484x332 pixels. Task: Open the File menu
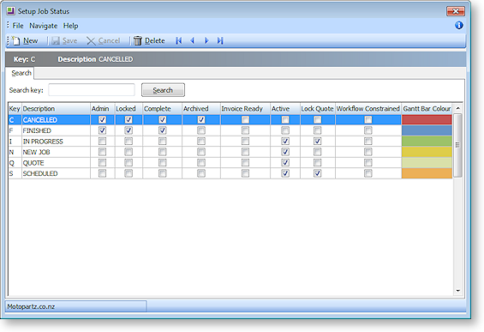point(18,26)
